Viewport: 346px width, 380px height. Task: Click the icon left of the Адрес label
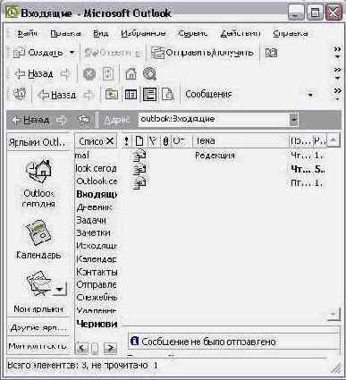(83, 120)
